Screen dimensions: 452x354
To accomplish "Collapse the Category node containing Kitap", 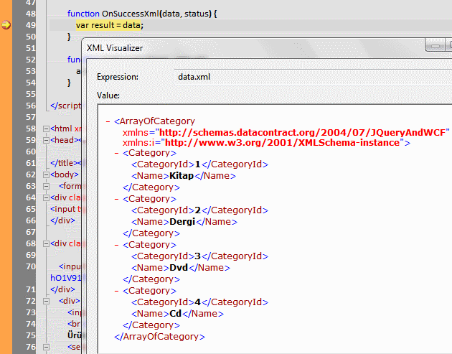I will click(x=117, y=153).
